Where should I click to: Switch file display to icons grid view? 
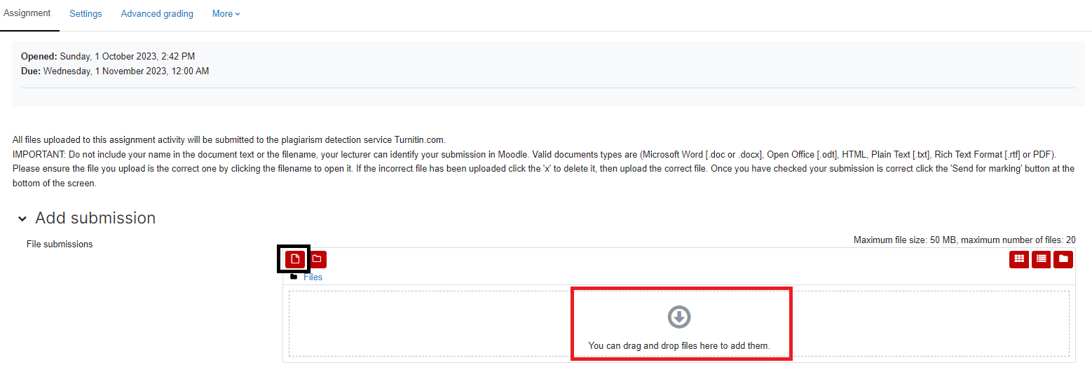[x=1019, y=259]
